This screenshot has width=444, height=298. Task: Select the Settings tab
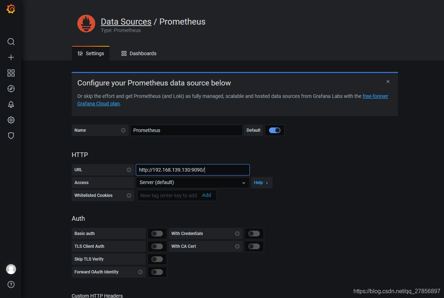click(91, 53)
